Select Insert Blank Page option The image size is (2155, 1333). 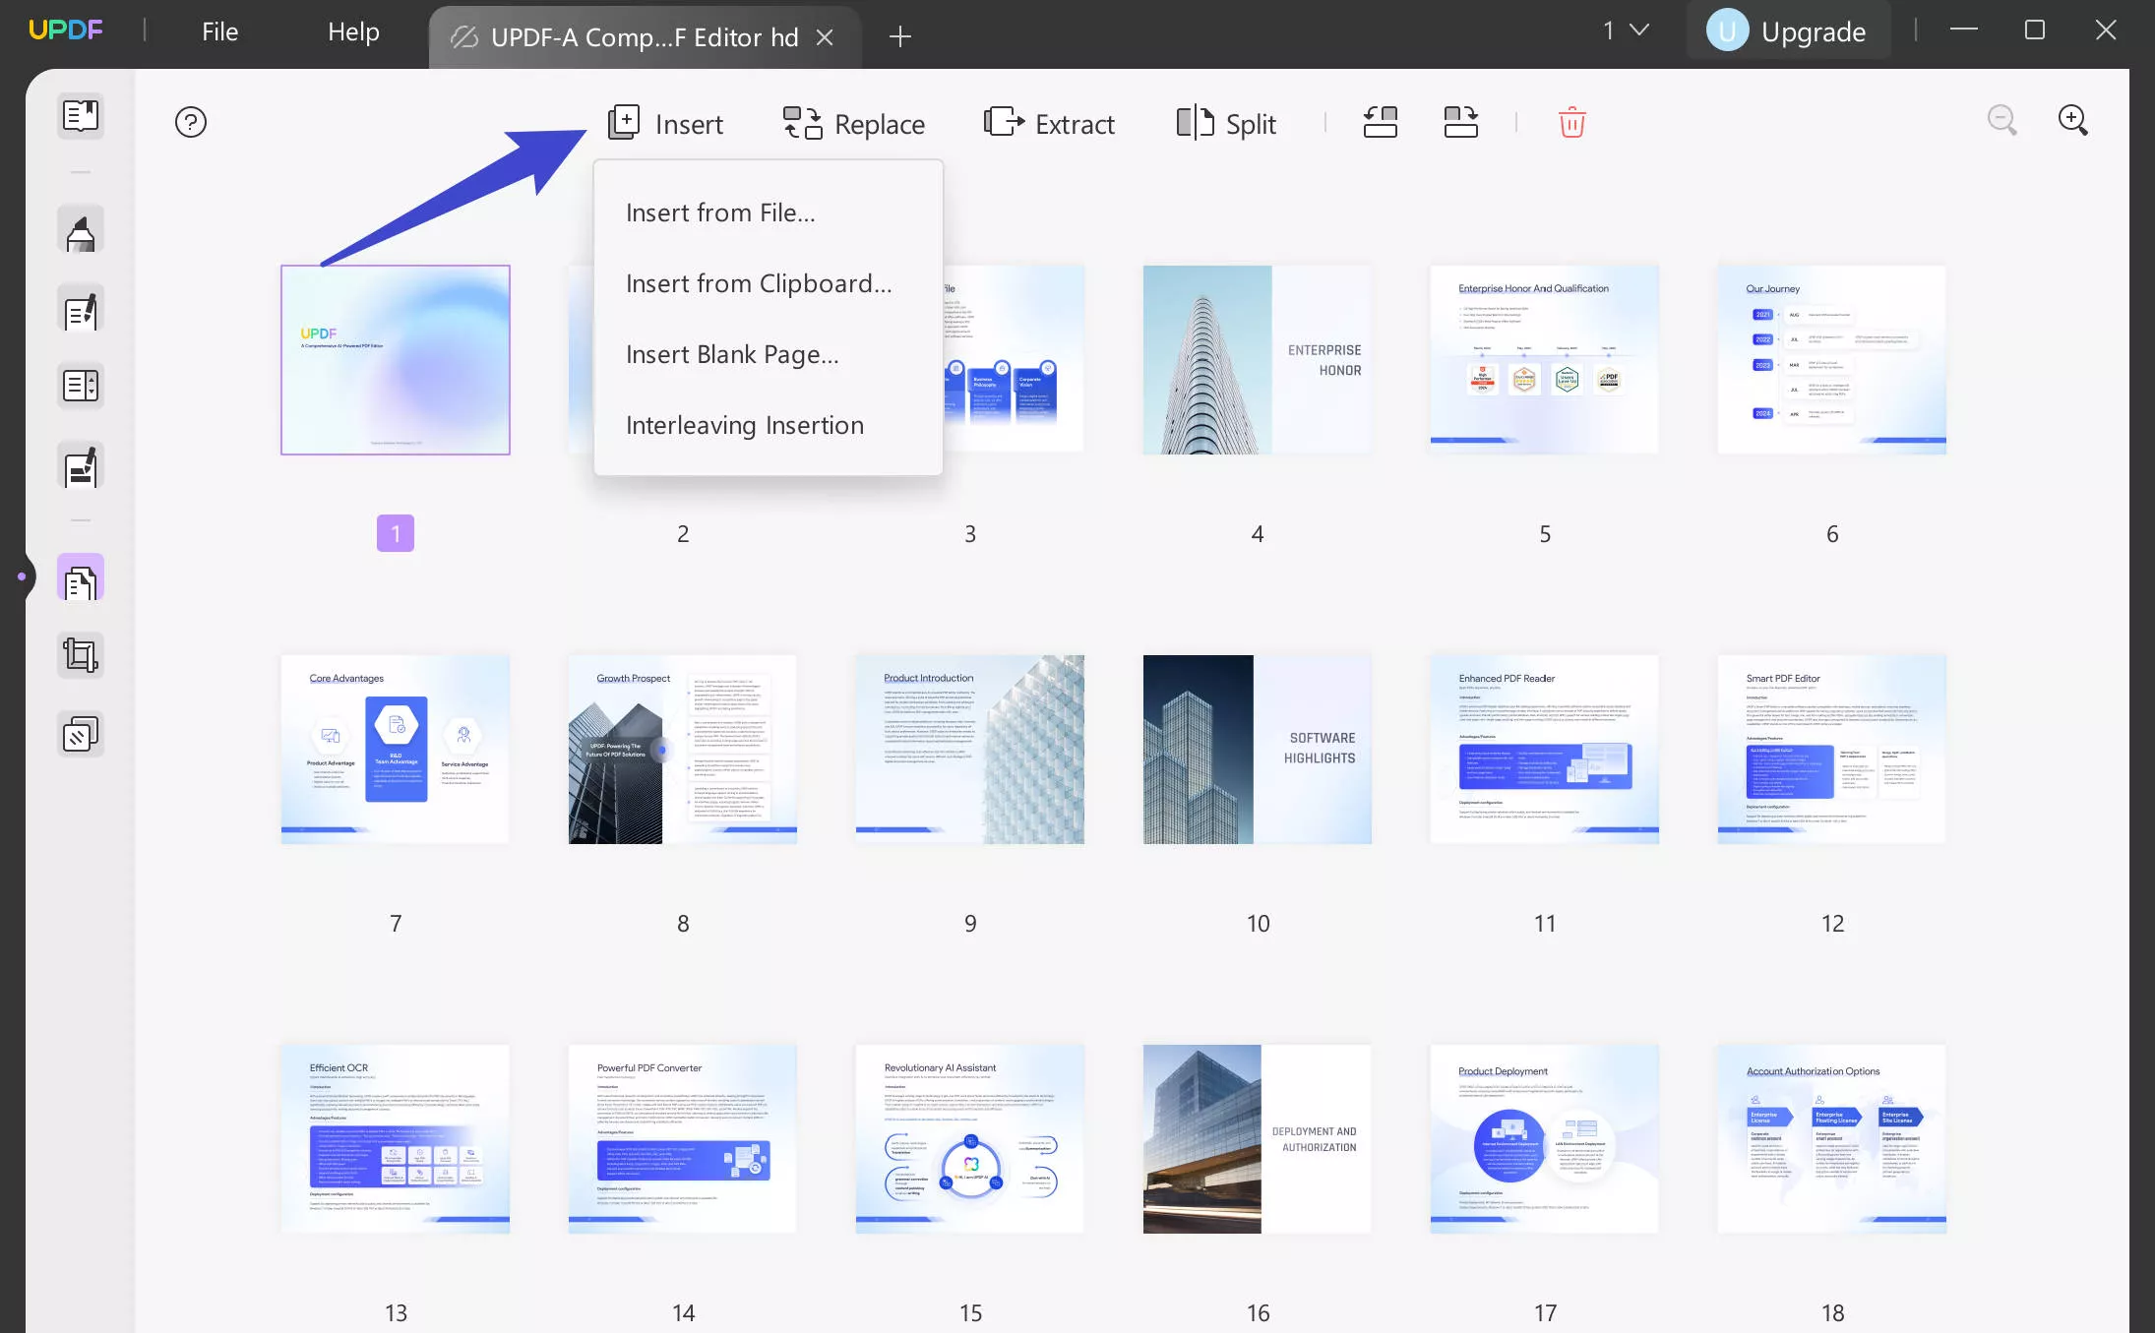coord(731,352)
